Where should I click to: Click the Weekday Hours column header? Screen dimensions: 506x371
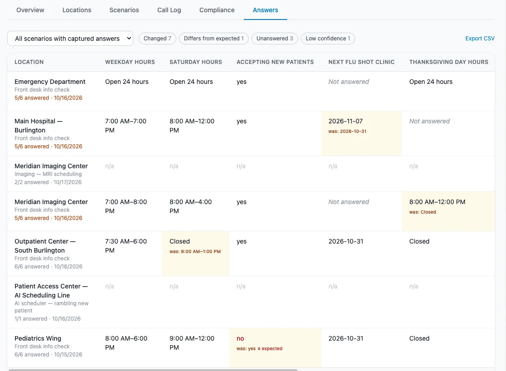click(130, 62)
